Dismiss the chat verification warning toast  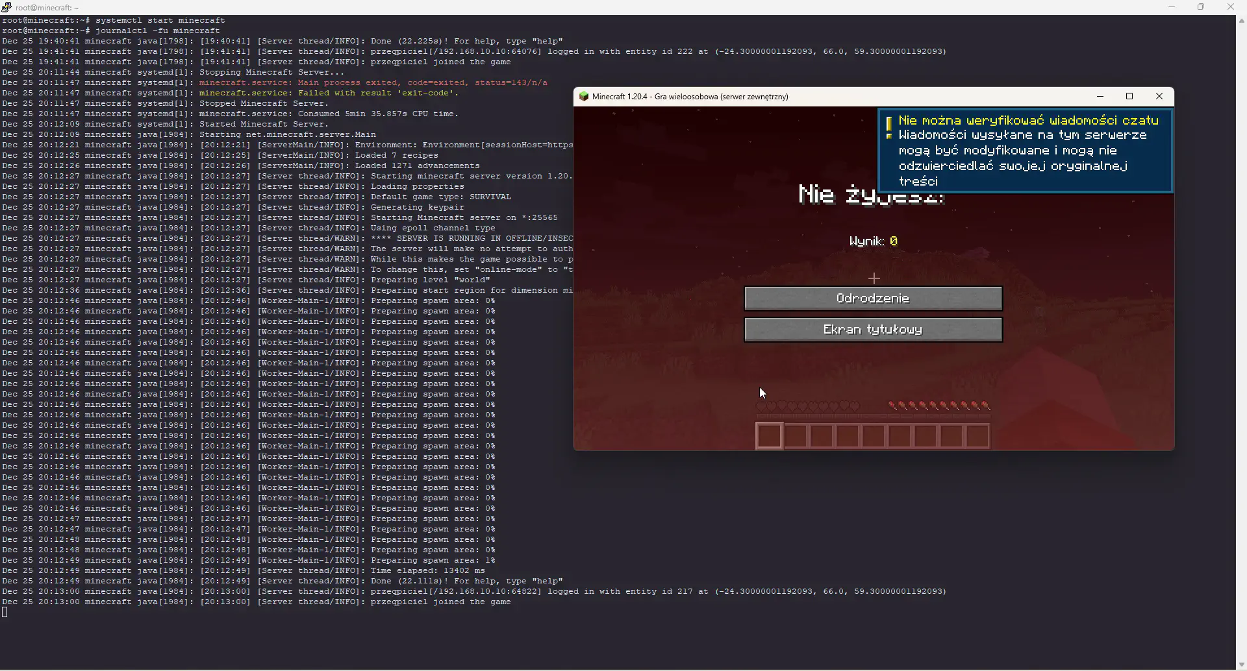pos(1025,151)
